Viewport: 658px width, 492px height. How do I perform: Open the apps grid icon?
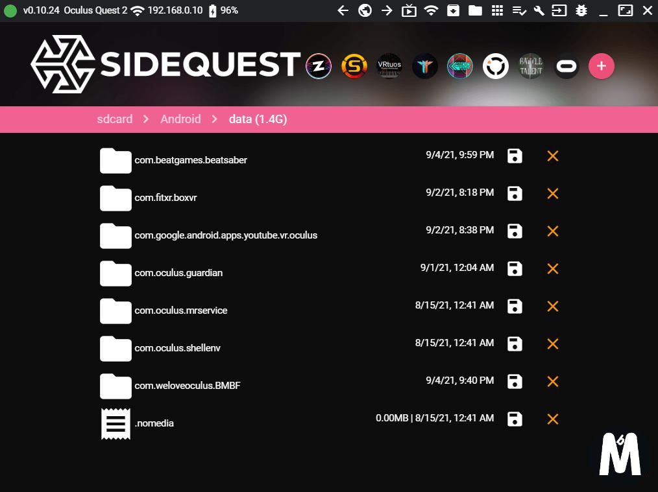coord(497,10)
